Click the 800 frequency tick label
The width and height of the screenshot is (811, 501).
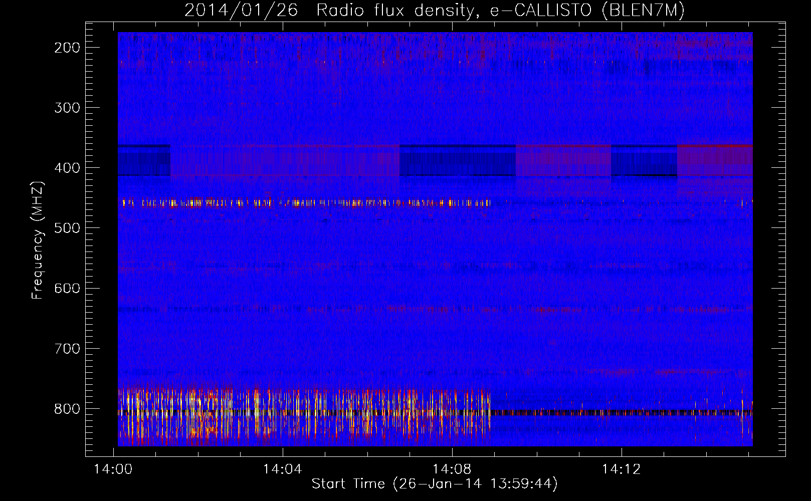pyautogui.click(x=67, y=408)
